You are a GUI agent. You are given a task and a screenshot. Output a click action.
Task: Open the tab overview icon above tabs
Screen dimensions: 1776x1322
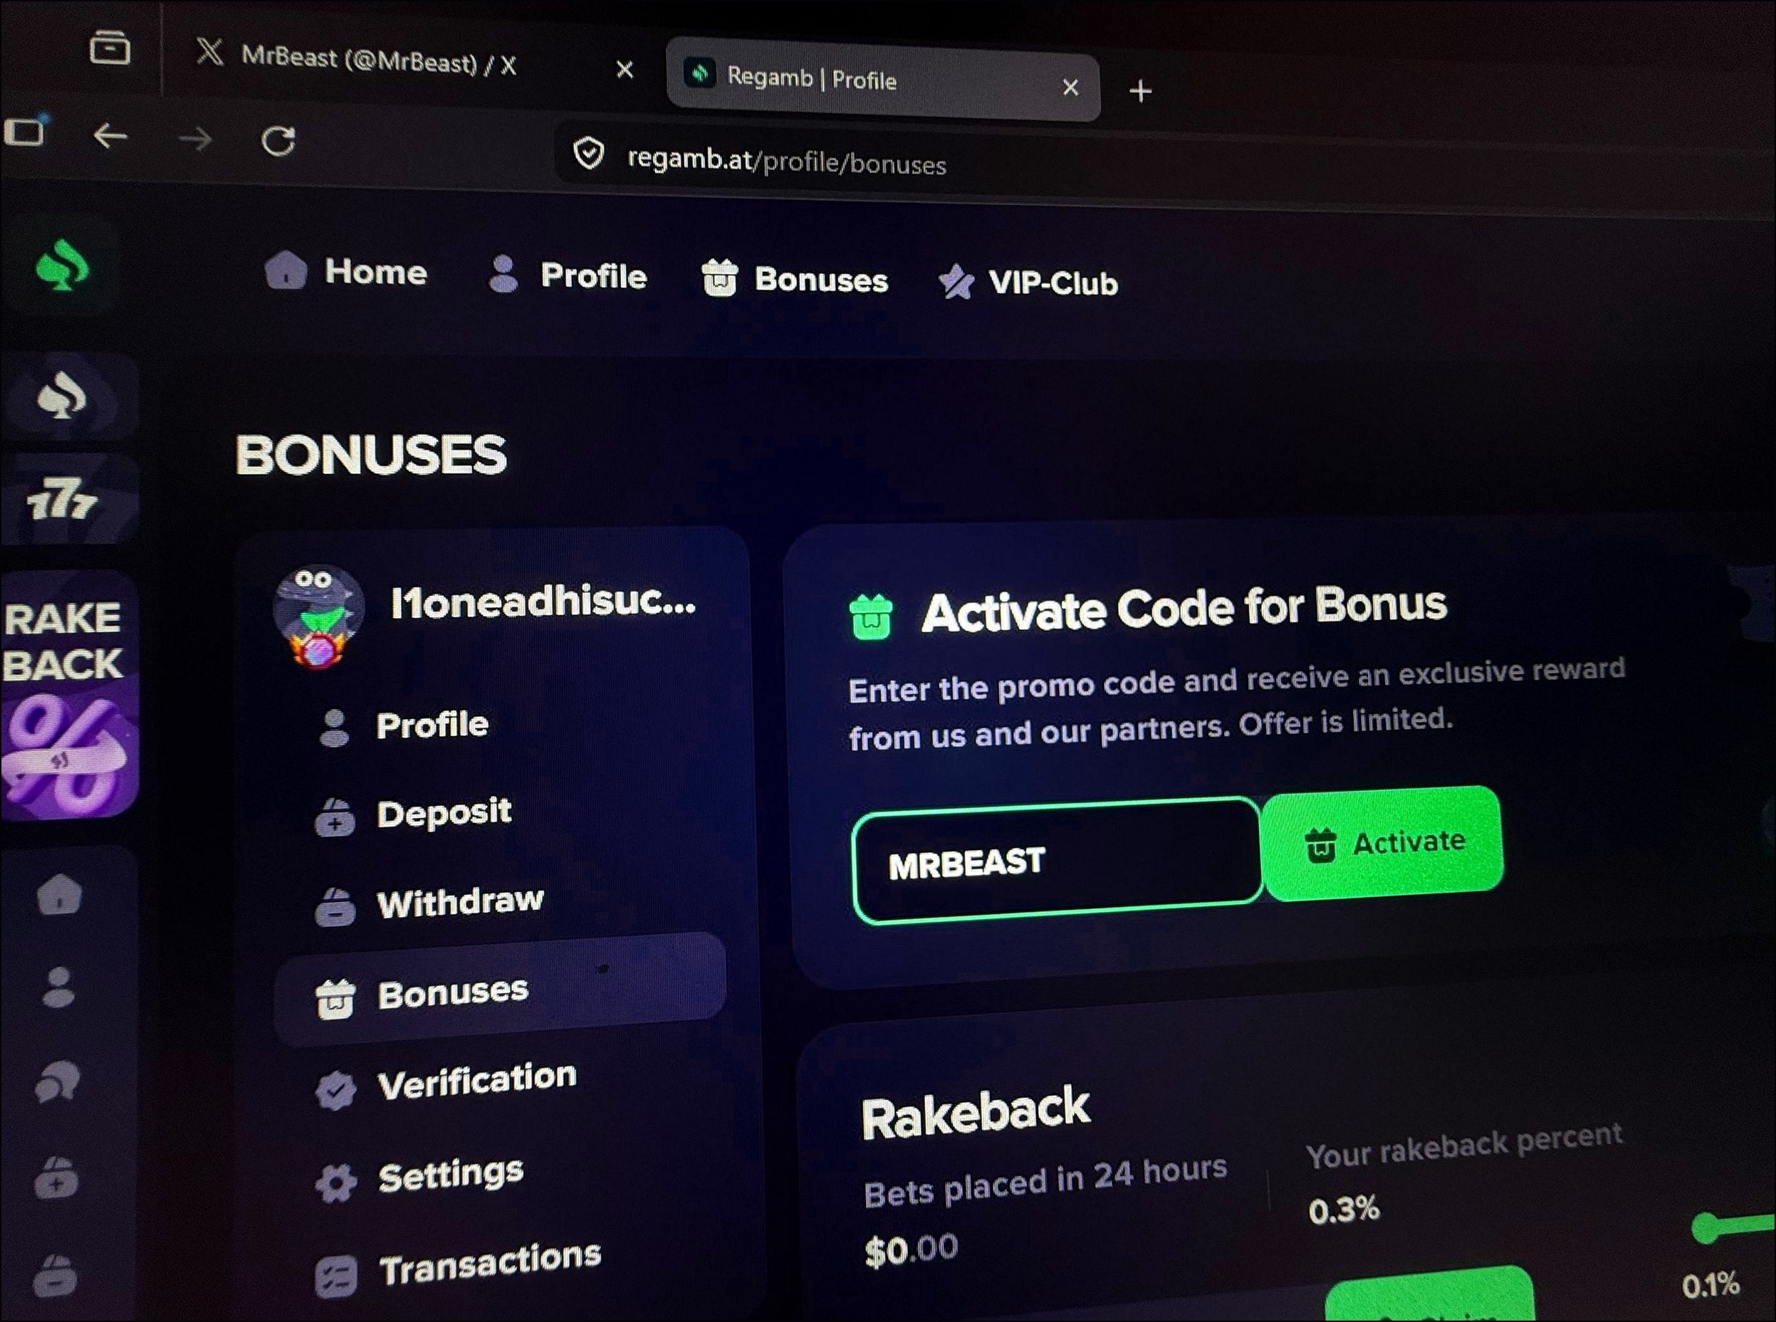click(110, 47)
